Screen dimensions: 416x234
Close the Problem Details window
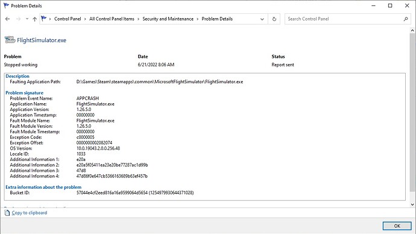[x=407, y=5]
